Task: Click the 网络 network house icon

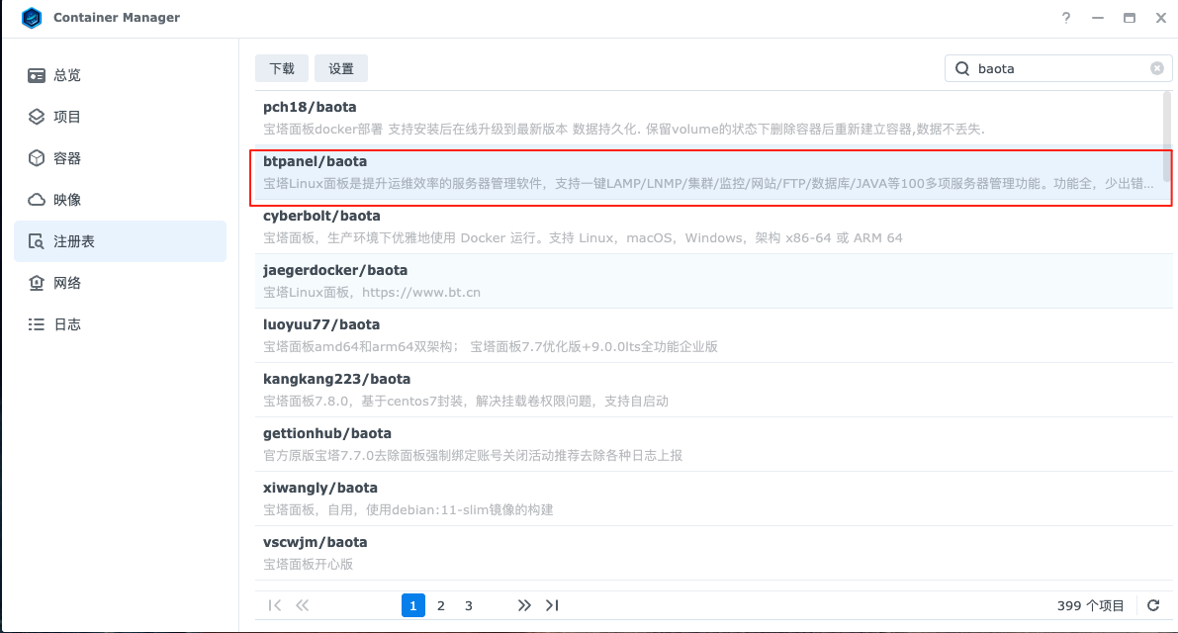Action: click(36, 282)
